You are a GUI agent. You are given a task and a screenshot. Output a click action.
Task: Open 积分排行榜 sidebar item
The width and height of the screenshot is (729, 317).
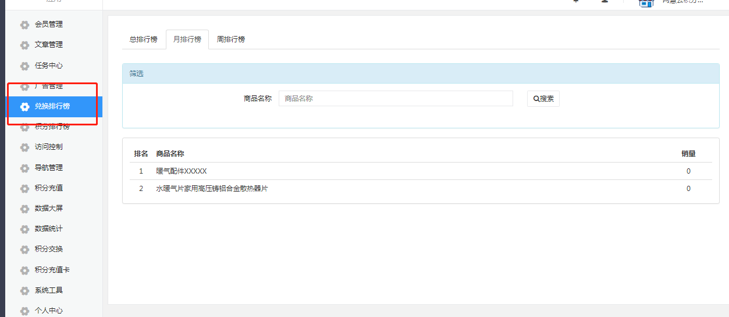(51, 127)
